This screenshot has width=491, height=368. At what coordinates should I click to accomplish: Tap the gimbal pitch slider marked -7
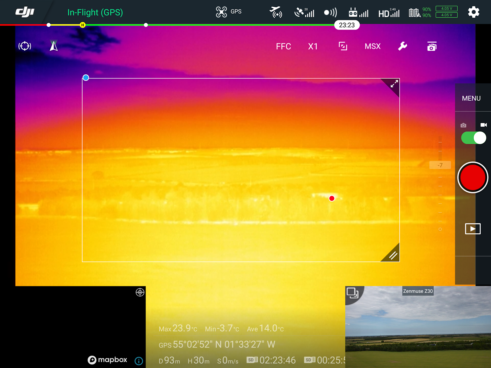(x=440, y=165)
